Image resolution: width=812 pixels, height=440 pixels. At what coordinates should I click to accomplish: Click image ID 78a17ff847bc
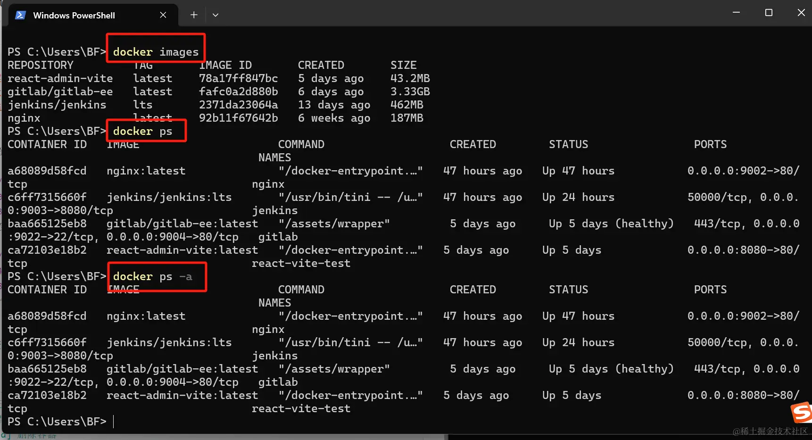tap(238, 78)
